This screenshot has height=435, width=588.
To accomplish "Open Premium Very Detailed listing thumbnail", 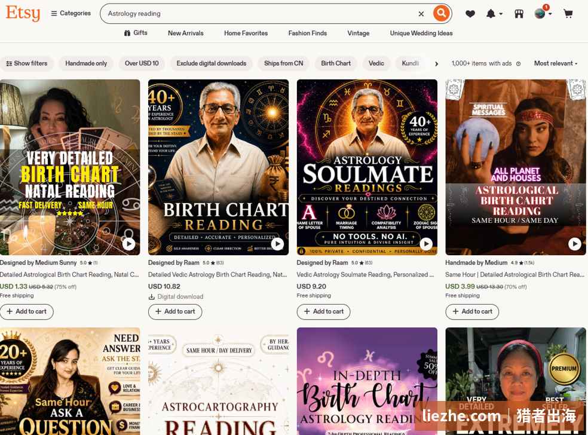I will click(x=516, y=381).
